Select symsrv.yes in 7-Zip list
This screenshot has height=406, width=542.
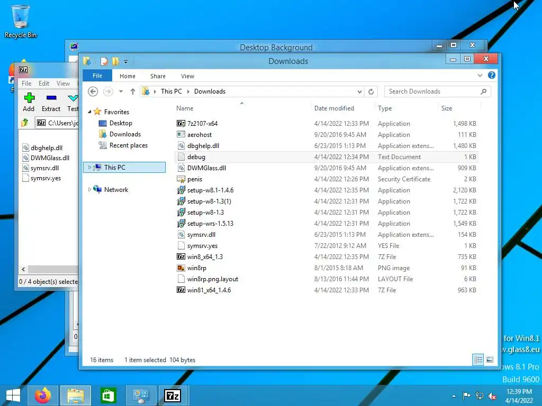tap(46, 178)
